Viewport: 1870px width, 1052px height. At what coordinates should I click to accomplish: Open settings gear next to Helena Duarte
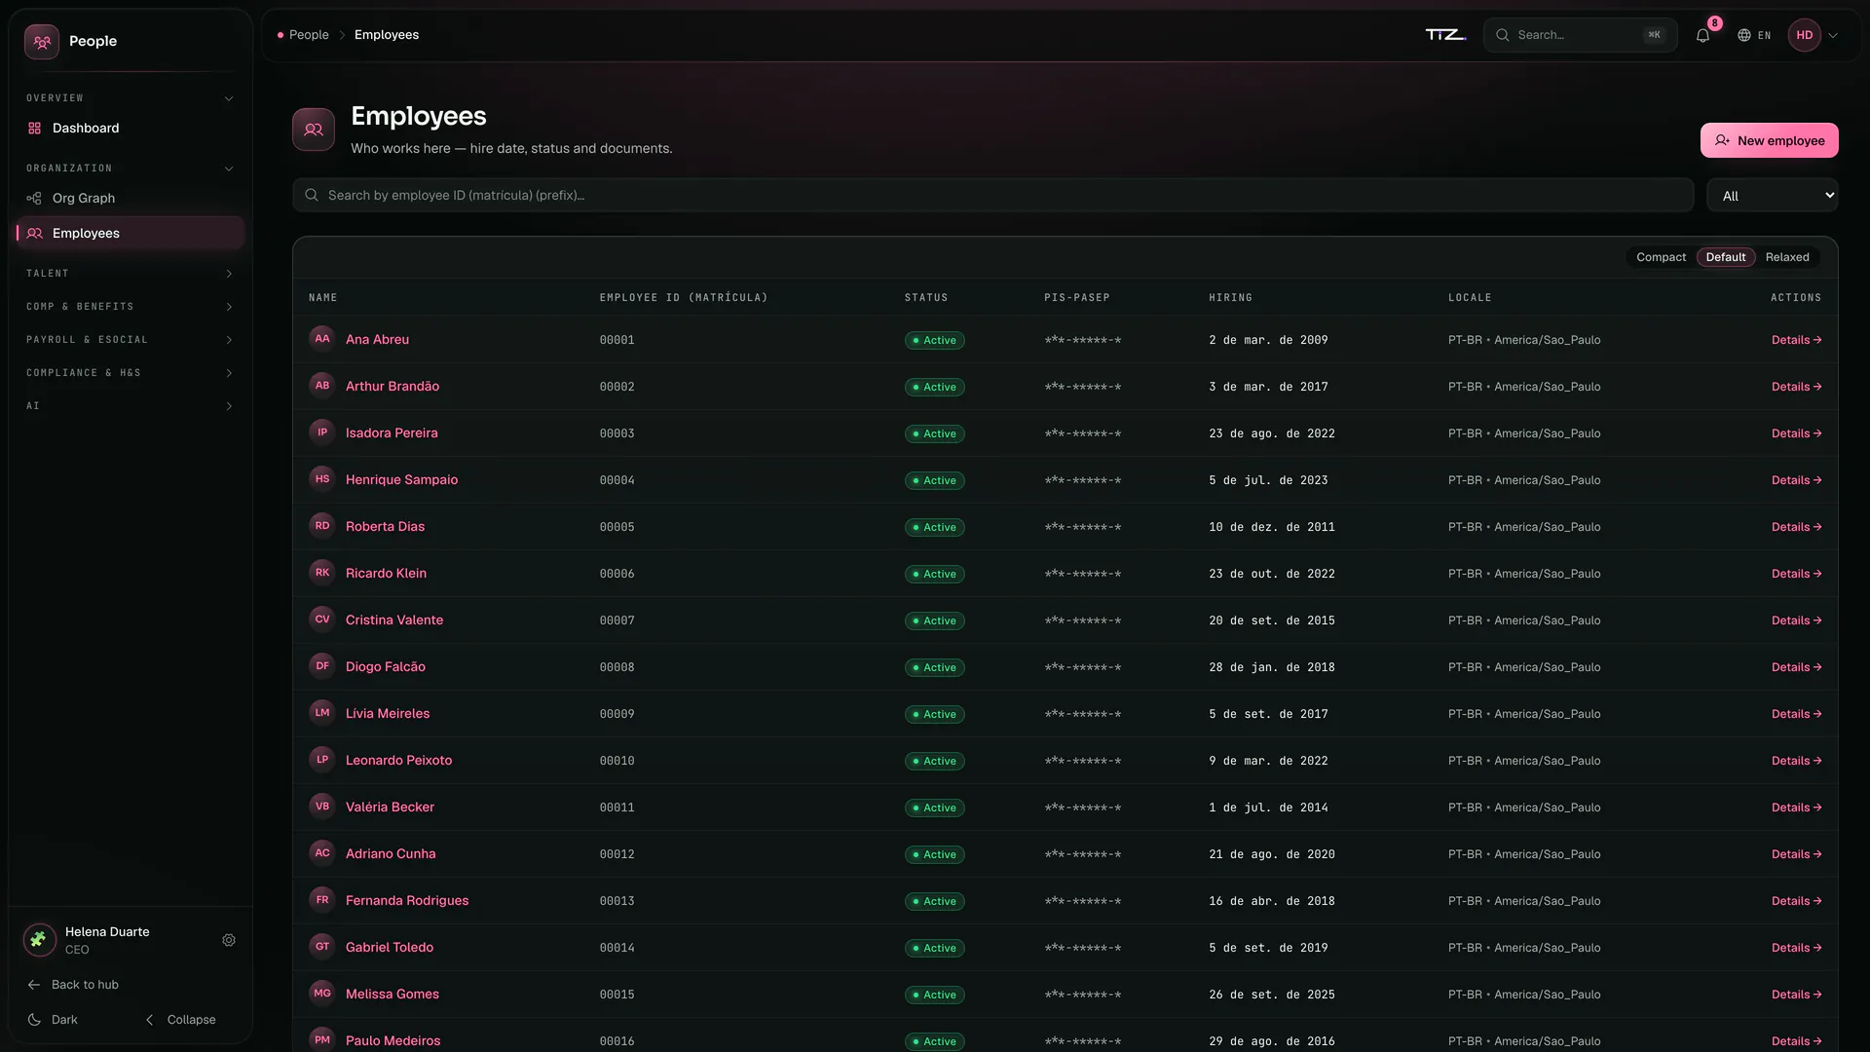(229, 940)
